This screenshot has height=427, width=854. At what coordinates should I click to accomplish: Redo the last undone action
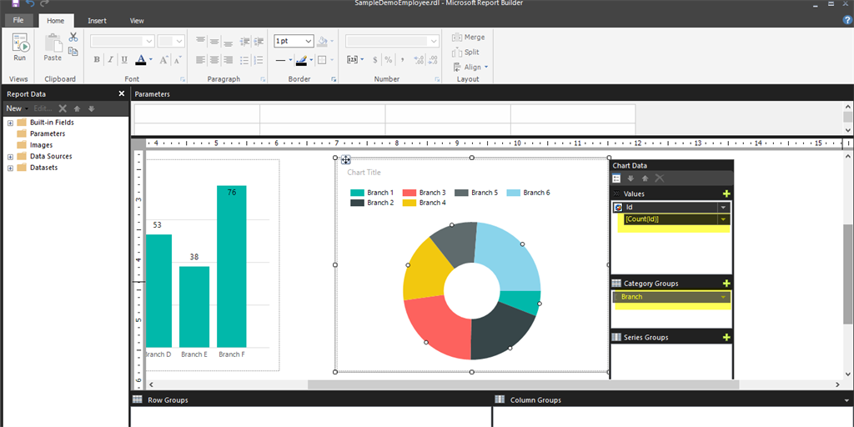[x=45, y=4]
